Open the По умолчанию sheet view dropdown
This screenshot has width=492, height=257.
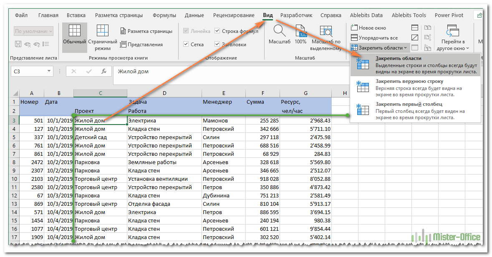point(33,31)
